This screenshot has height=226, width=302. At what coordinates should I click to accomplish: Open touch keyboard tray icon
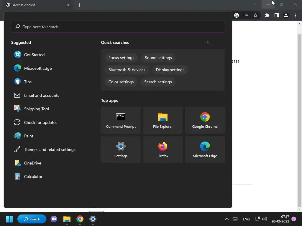tap(235, 219)
